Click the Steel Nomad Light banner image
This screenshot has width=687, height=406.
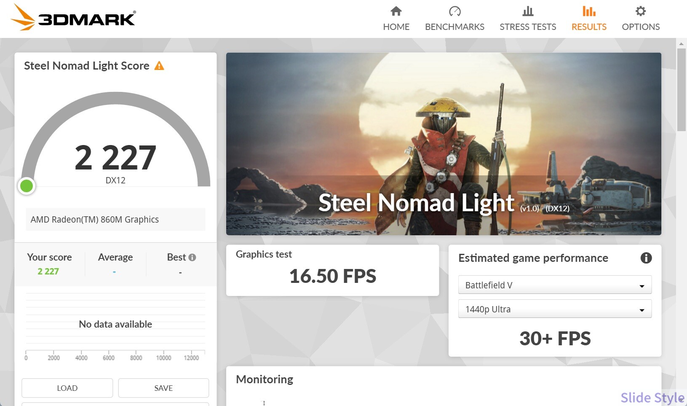pos(444,144)
